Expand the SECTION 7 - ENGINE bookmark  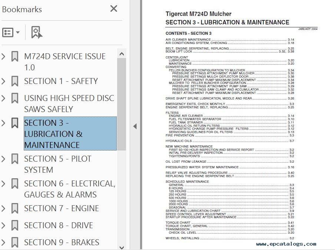coord(3,209)
